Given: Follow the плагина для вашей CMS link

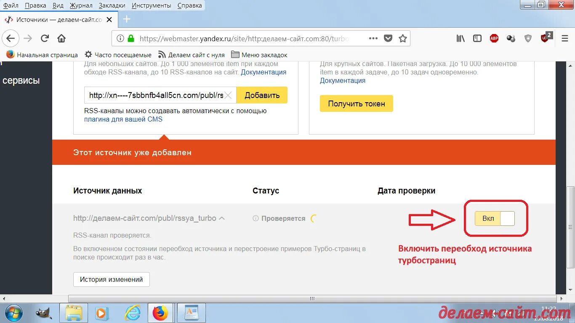Looking at the screenshot, I should click(x=123, y=119).
